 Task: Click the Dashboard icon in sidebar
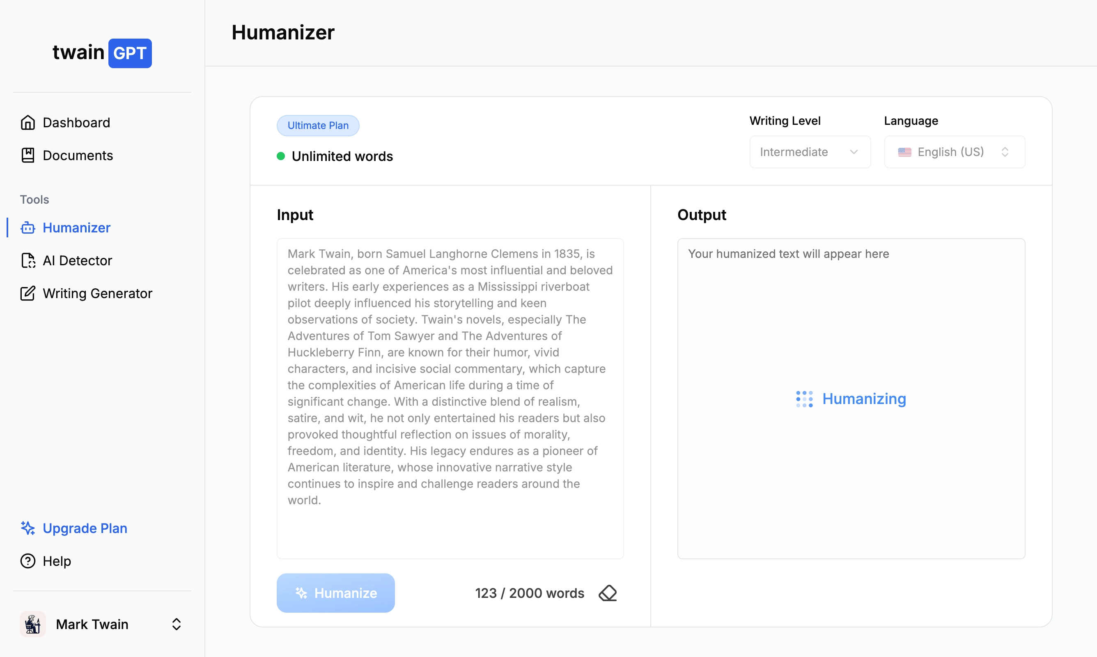pyautogui.click(x=28, y=122)
